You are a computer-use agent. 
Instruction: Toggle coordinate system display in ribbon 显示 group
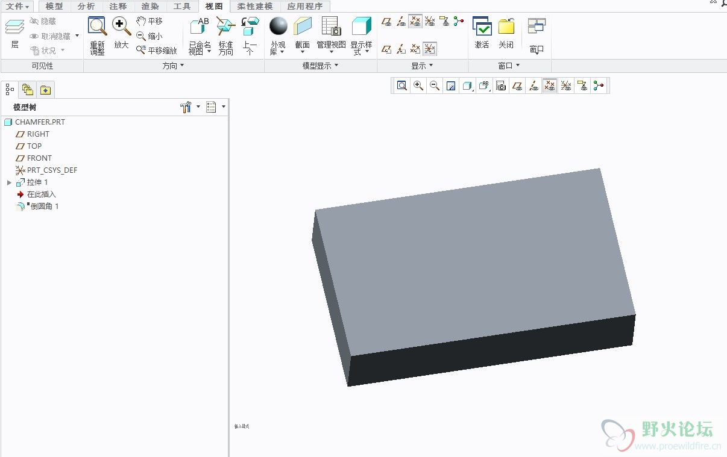(430, 21)
